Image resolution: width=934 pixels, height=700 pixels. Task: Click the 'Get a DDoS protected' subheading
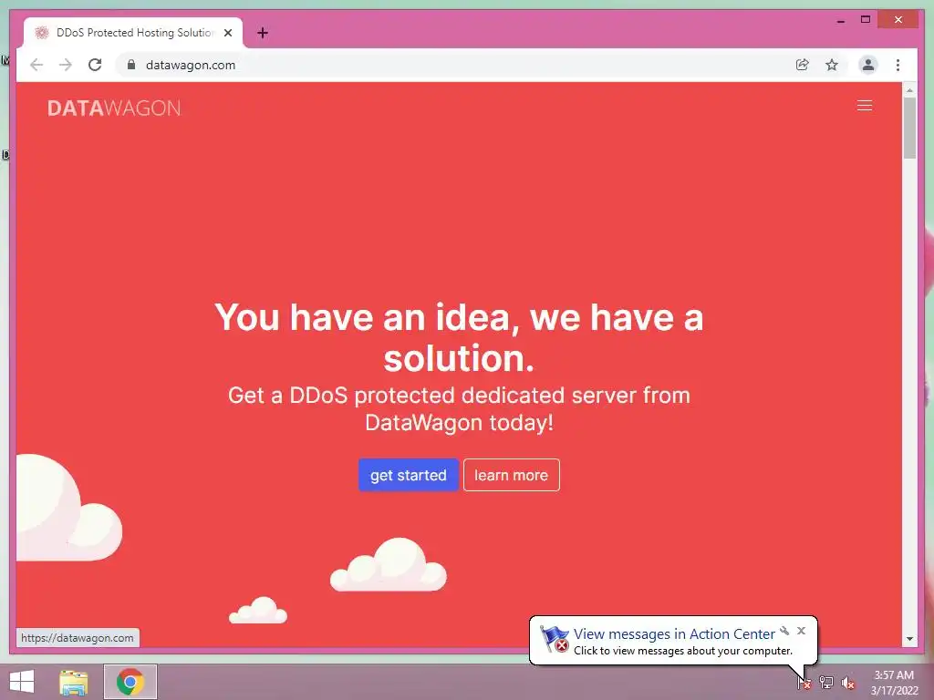click(x=459, y=409)
